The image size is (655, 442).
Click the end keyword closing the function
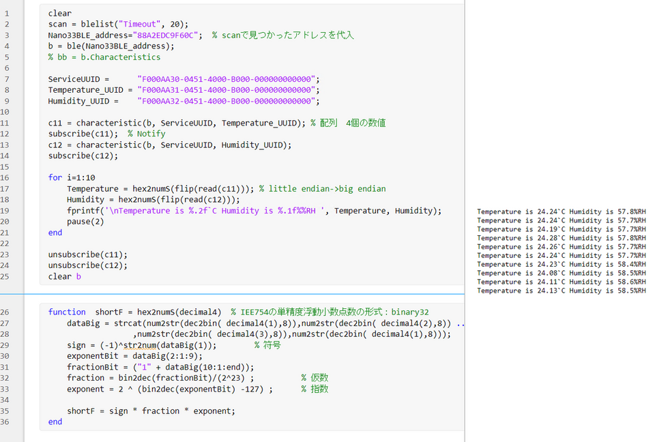55,422
